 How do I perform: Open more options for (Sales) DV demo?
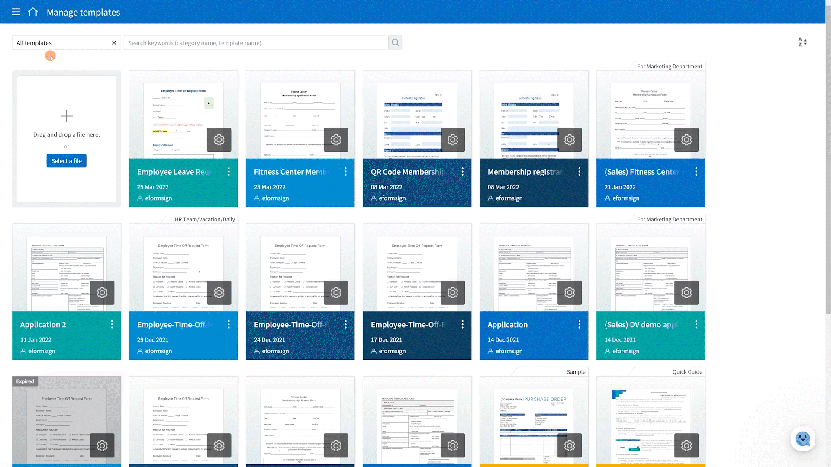[x=696, y=324]
